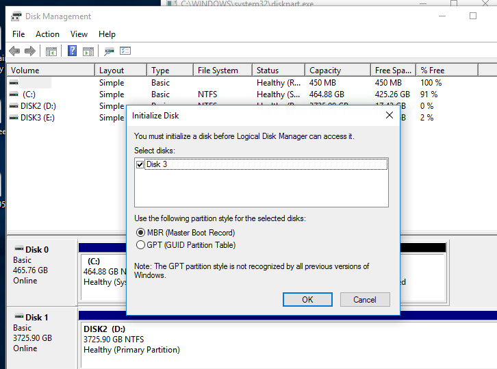Close the Initialize Disk dialog with X
The height and width of the screenshot is (369, 497).
click(390, 115)
